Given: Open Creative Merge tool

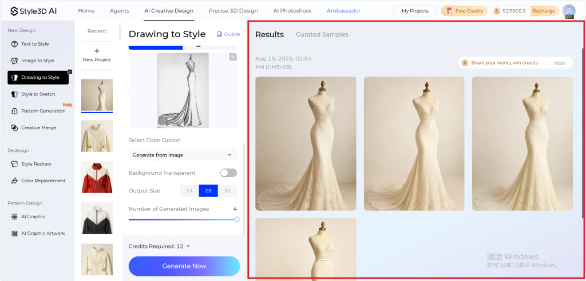Looking at the screenshot, I should tap(34, 127).
